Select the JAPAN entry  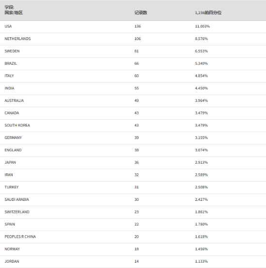coord(10,162)
